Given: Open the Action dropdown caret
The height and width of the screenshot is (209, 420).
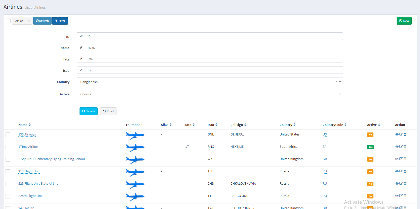Looking at the screenshot, I should point(29,21).
